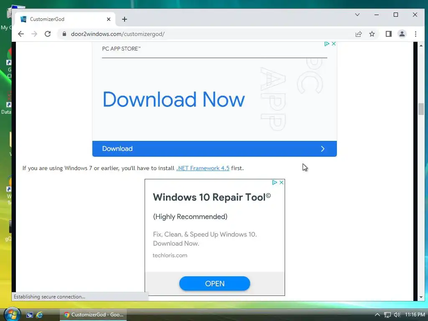Image resolution: width=428 pixels, height=321 pixels.
Task: Click Windows 10 Repair Tool headline
Action: coord(212,197)
